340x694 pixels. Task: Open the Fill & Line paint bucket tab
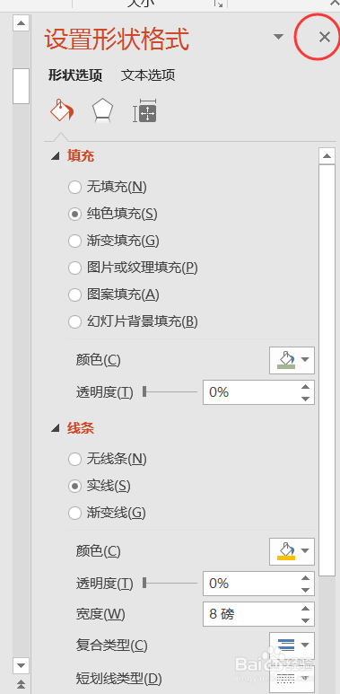click(62, 110)
